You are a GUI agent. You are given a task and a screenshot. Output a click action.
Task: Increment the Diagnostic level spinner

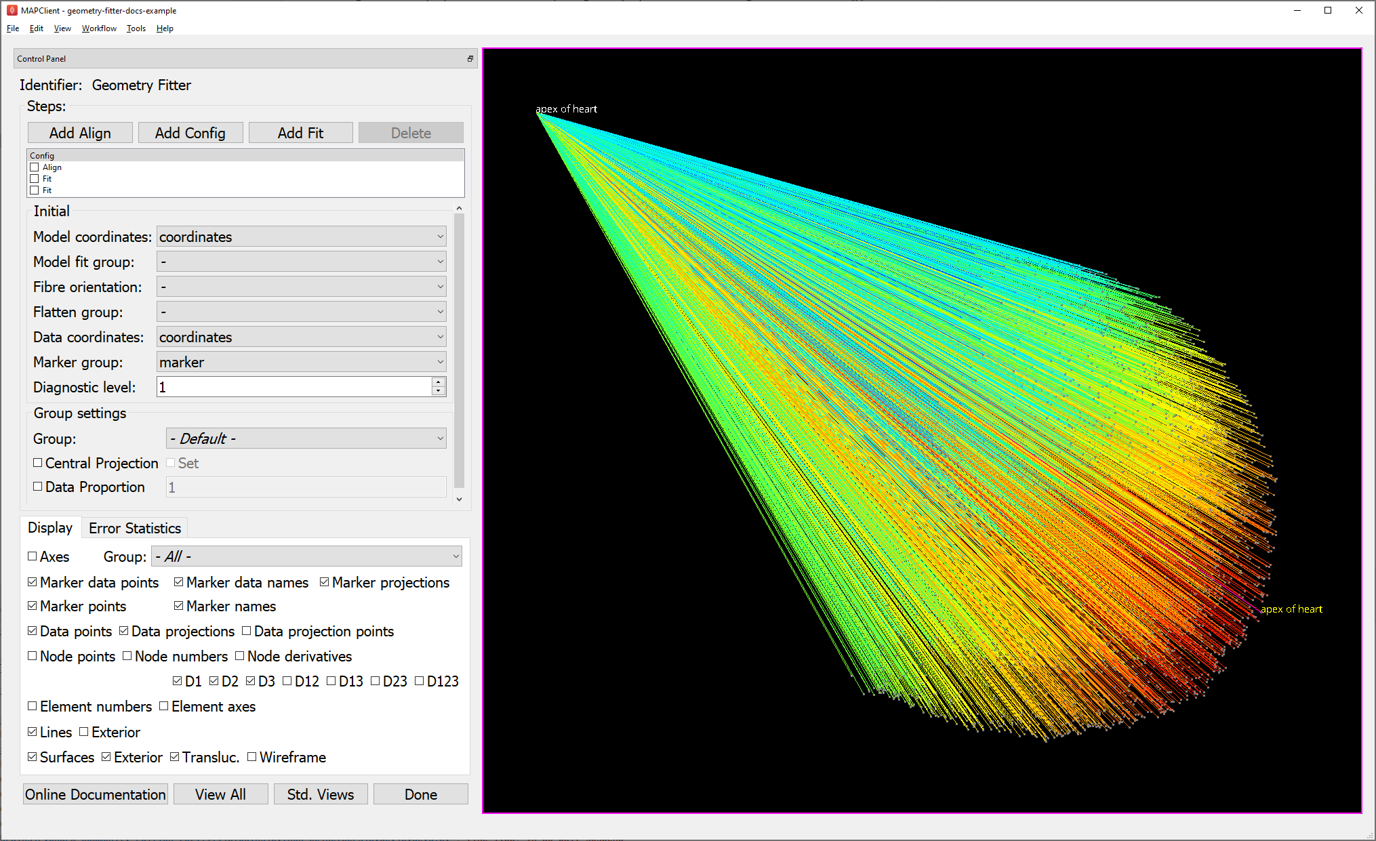[439, 382]
